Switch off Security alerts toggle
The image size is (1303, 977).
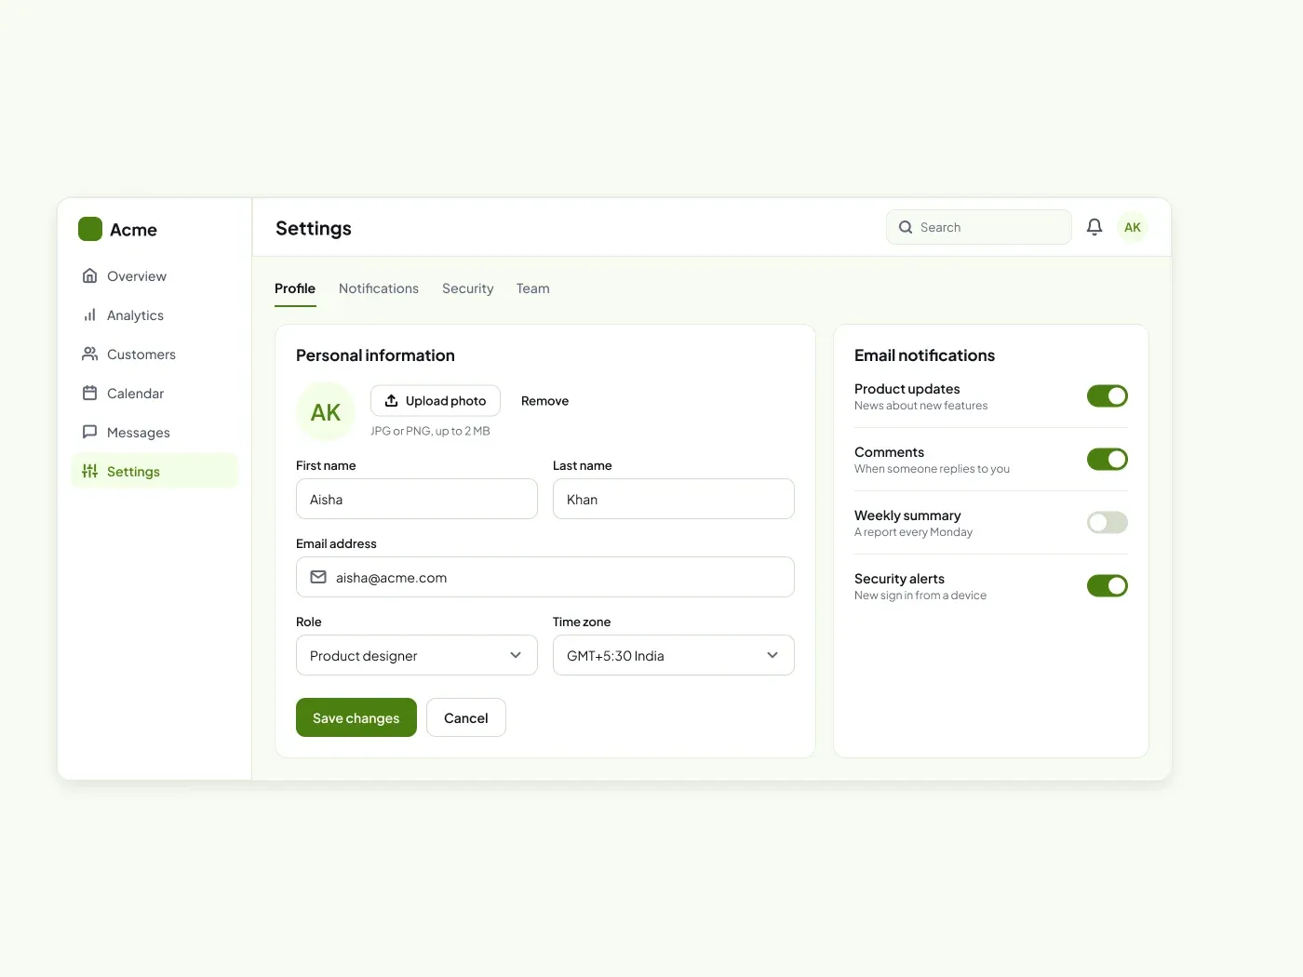(x=1108, y=585)
